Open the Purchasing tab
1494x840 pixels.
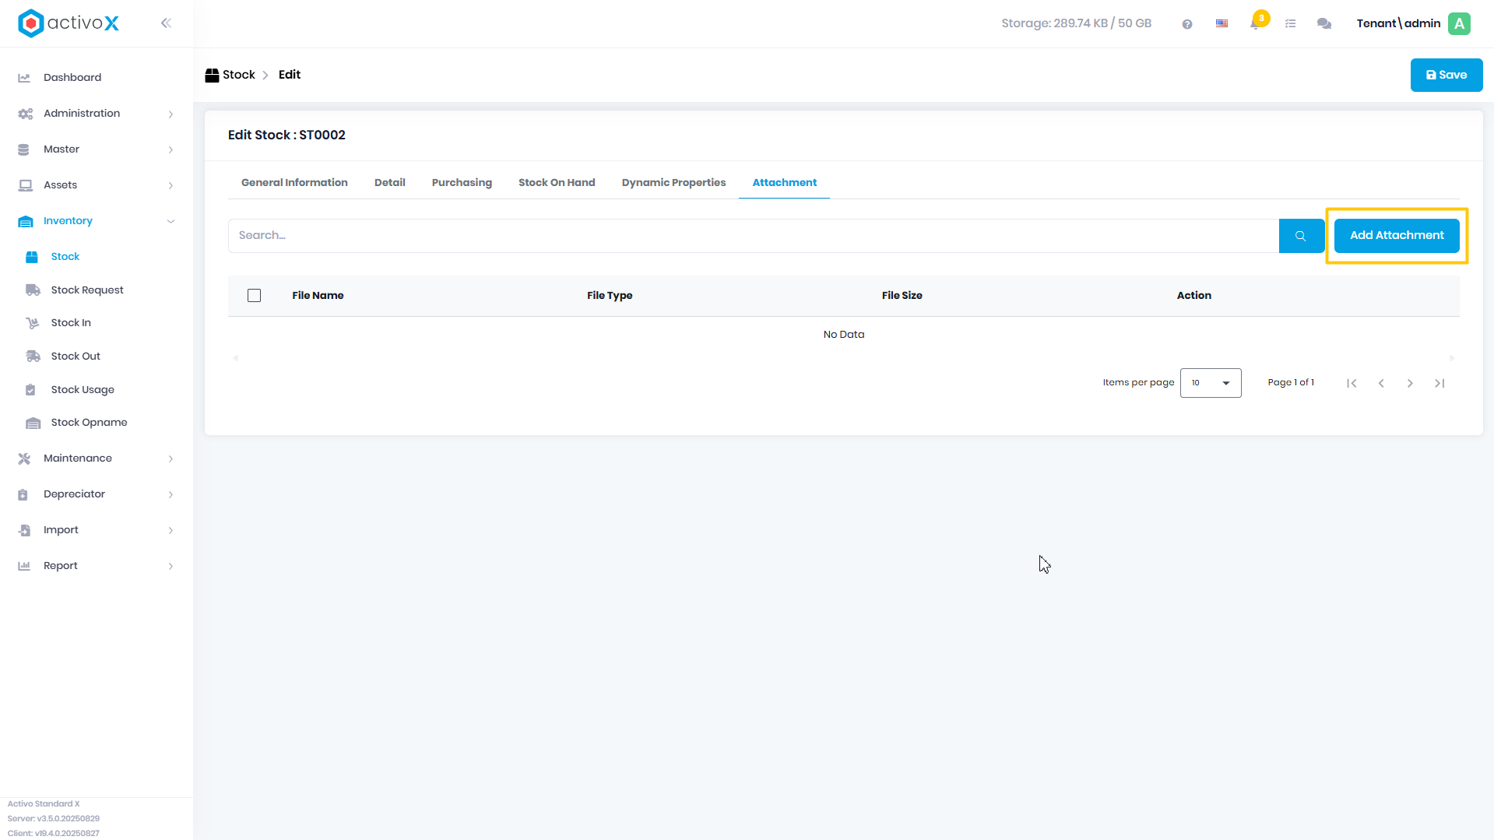point(462,183)
